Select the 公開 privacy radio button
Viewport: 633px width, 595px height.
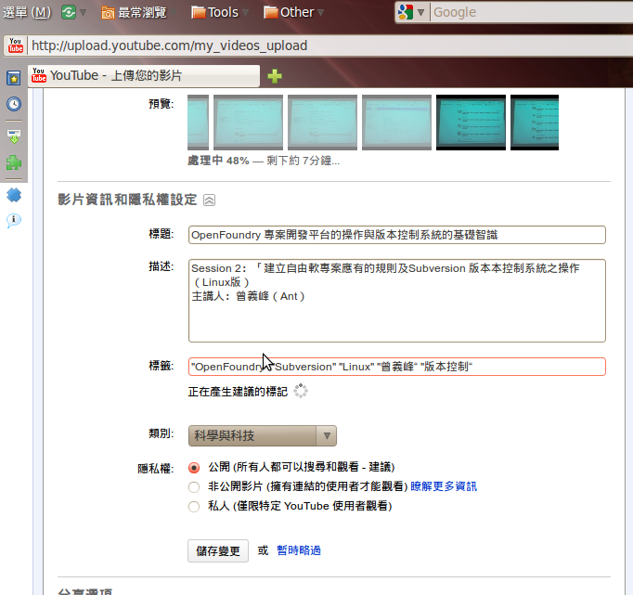pyautogui.click(x=194, y=468)
